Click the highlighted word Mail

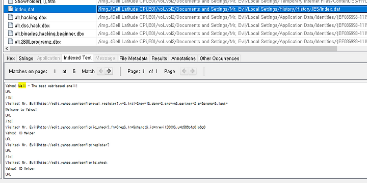point(22,86)
